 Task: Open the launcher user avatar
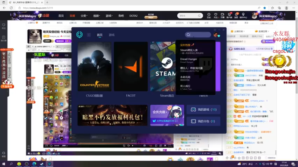click(216, 35)
